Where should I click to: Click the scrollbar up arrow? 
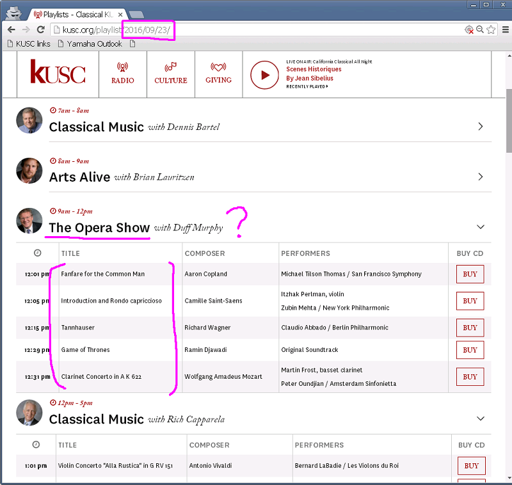point(509,56)
